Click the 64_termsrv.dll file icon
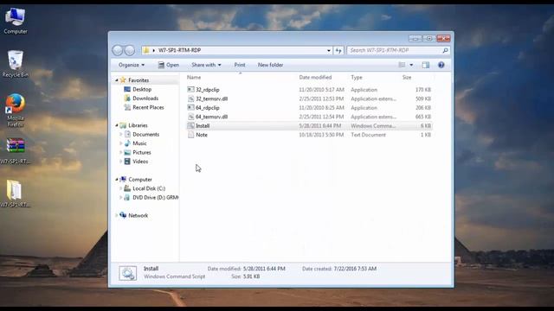The image size is (554, 311). [190, 117]
